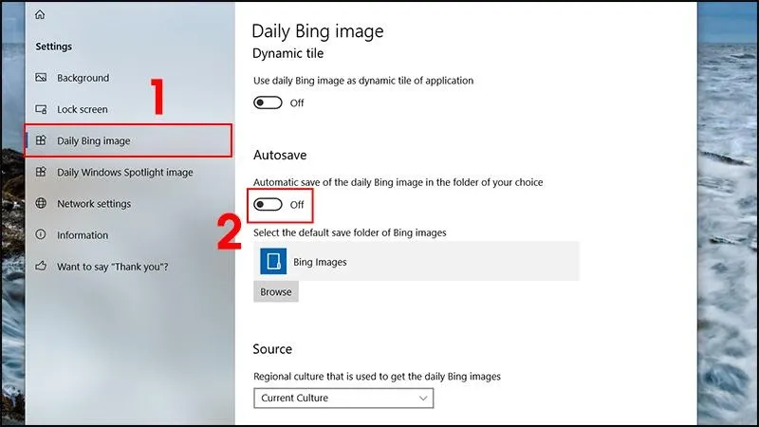Click the Background picture icon in sidebar
Image resolution: width=759 pixels, height=427 pixels.
41,78
